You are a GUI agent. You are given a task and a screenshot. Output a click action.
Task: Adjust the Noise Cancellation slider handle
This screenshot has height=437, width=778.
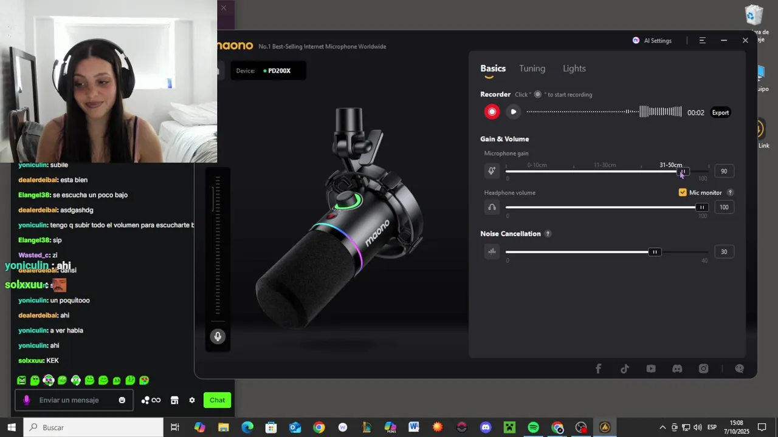point(655,252)
